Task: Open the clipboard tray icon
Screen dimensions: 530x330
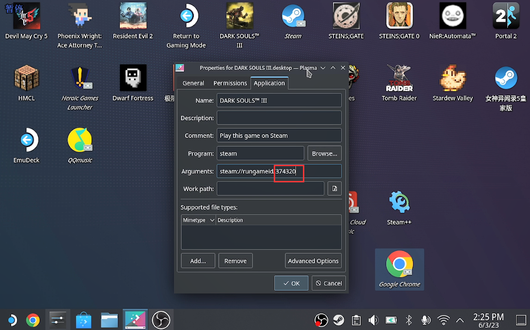Action: pos(356,320)
